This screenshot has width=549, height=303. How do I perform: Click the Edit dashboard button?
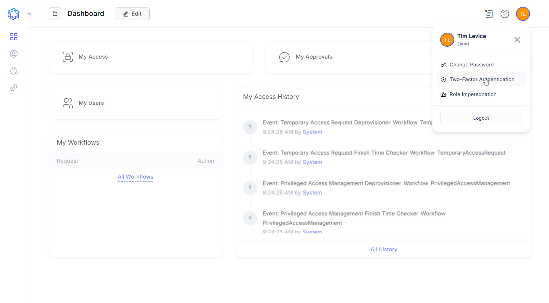coord(132,14)
